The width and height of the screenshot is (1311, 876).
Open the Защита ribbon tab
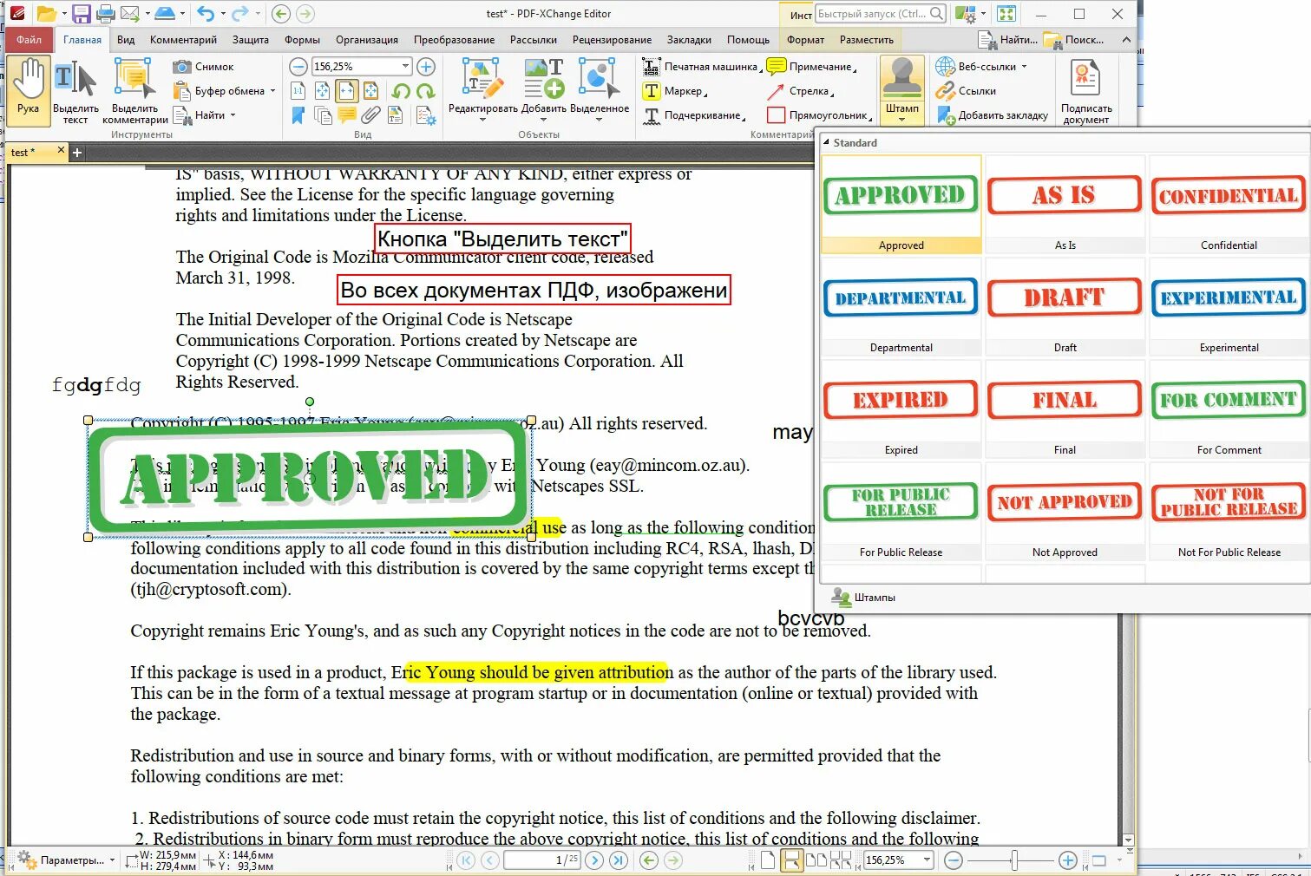[x=250, y=40]
